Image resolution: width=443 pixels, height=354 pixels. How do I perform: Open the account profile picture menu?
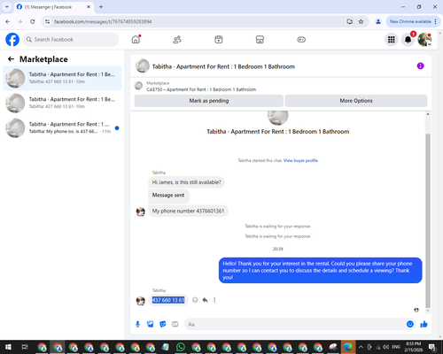(424, 40)
